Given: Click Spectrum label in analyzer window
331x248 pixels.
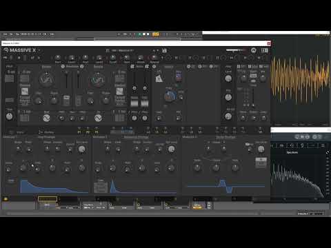Looking at the screenshot, I should [x=292, y=152].
